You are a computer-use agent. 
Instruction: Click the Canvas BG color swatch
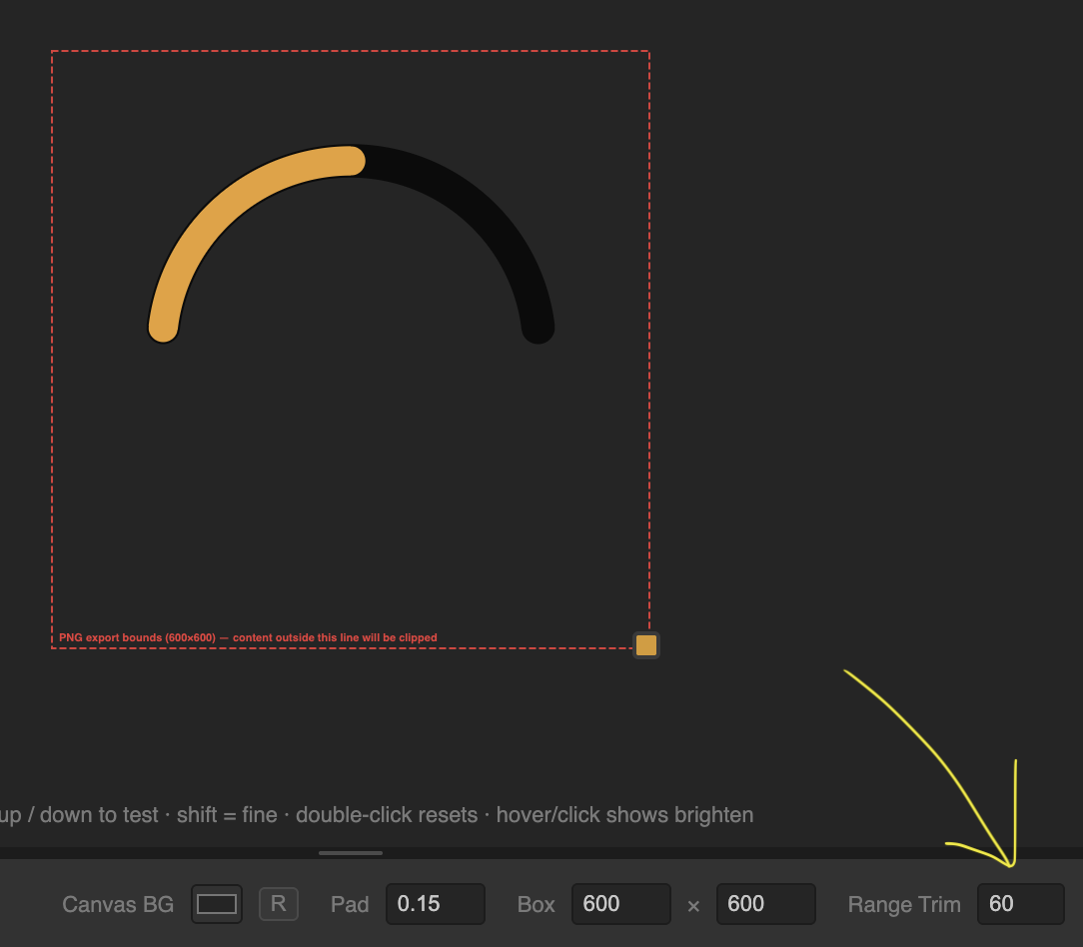217,903
